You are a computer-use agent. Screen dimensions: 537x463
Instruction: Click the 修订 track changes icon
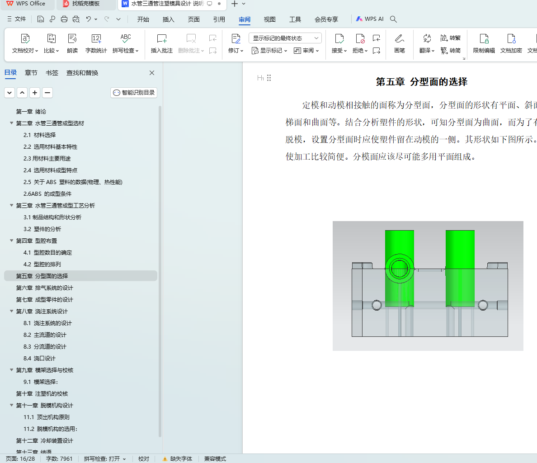[x=236, y=38]
